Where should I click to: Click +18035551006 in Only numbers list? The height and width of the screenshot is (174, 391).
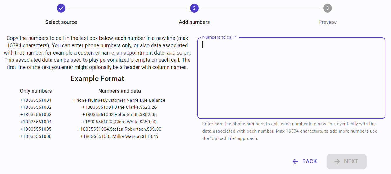click(x=36, y=136)
